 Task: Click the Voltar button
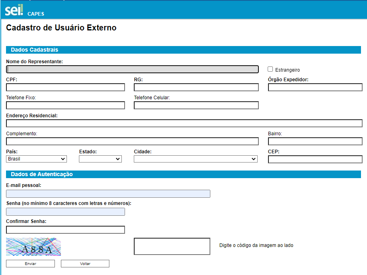pos(85,264)
